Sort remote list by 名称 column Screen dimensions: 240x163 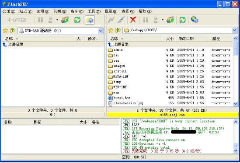[x=134, y=39]
